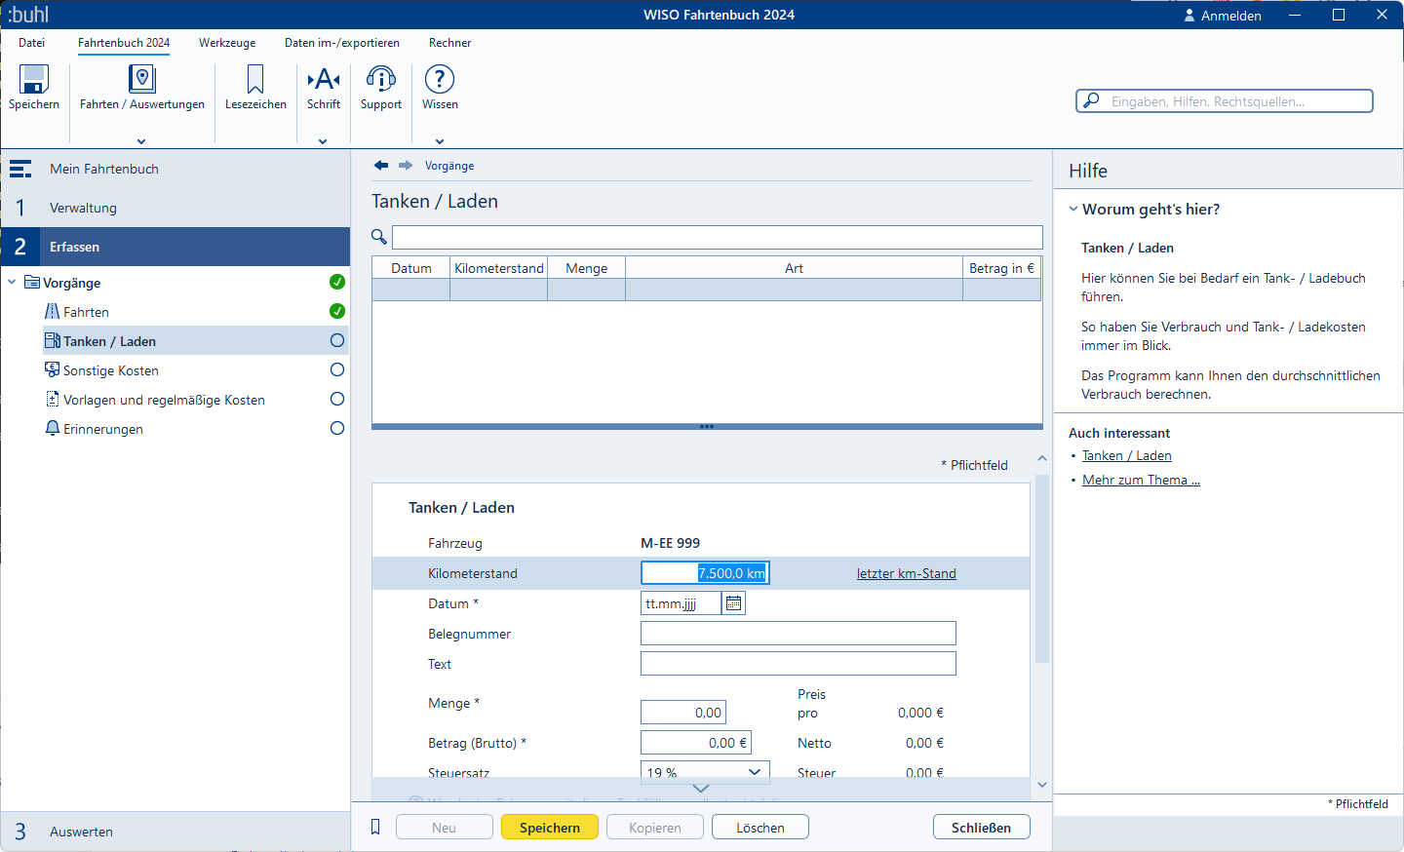Open the Schrift font size tool
The width and height of the screenshot is (1404, 852).
click(324, 80)
